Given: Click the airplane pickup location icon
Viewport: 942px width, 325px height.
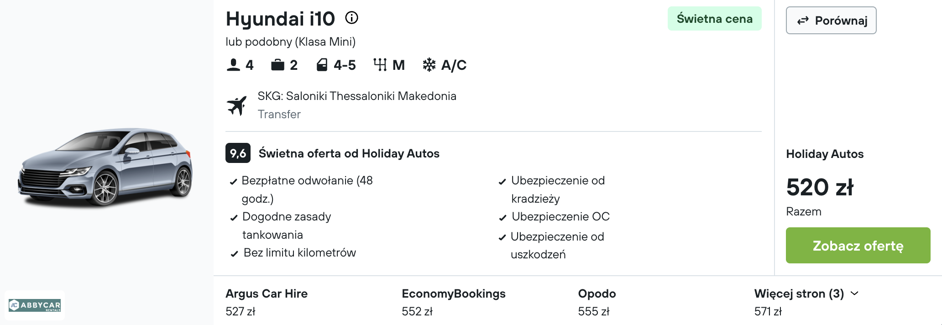Looking at the screenshot, I should point(237,105).
